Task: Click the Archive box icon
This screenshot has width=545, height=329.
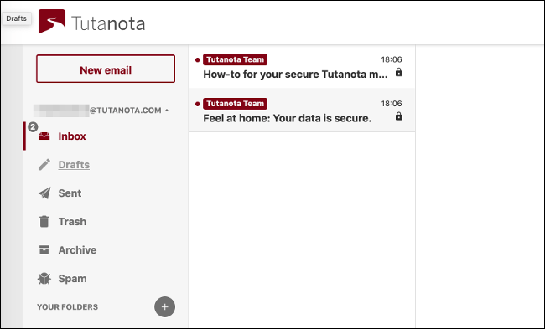Action: (x=44, y=249)
